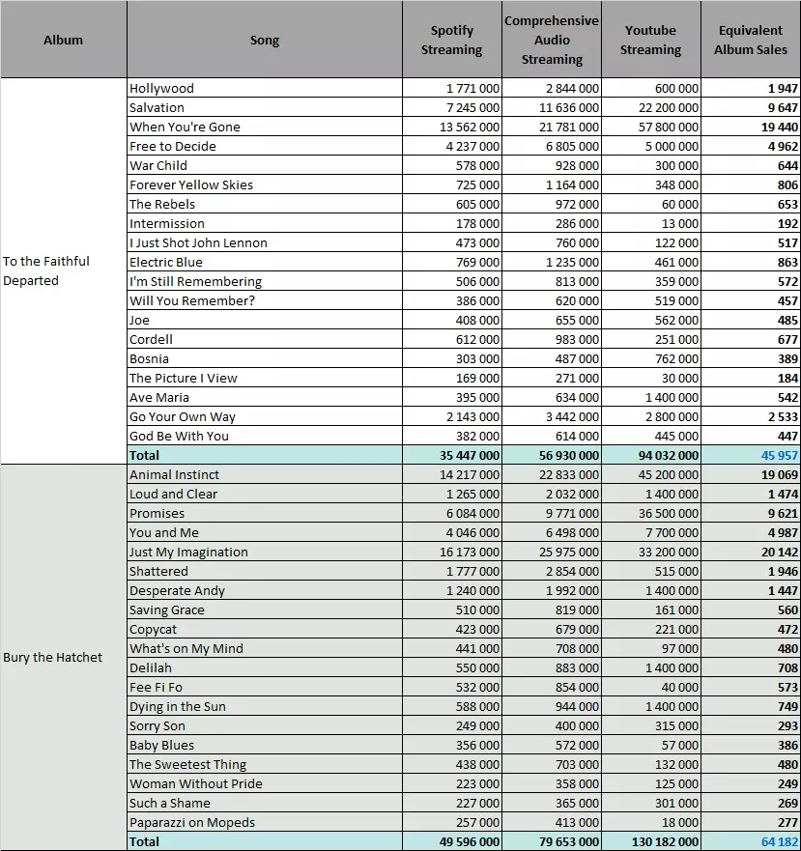
Task: Click the song cell "The Rebels"
Action: (x=265, y=204)
